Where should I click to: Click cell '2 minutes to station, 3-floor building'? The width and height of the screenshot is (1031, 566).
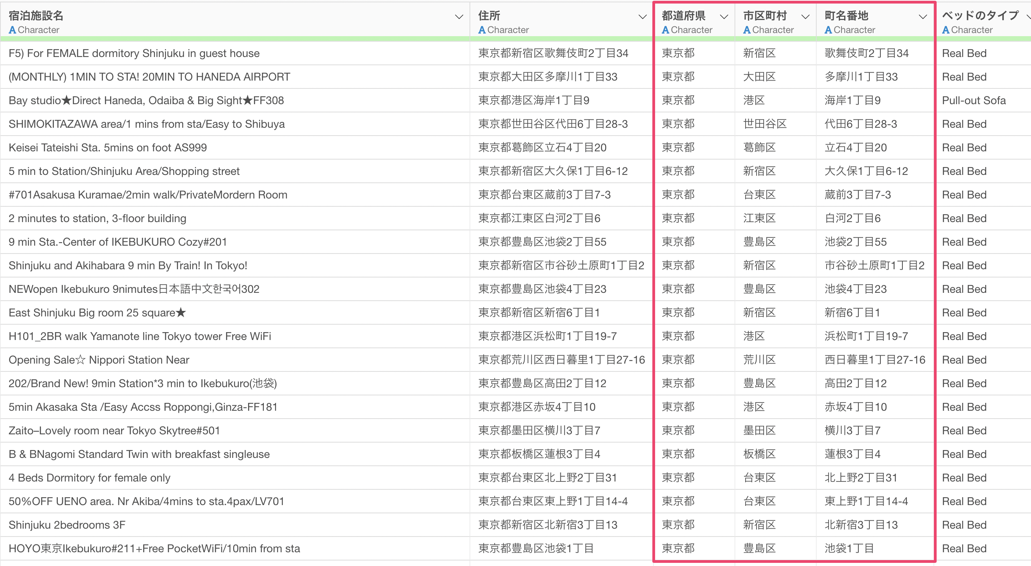pyautogui.click(x=235, y=219)
